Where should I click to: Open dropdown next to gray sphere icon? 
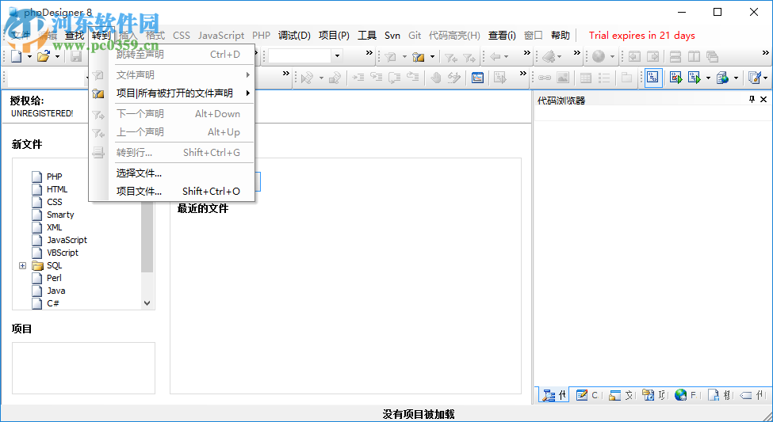(x=612, y=57)
